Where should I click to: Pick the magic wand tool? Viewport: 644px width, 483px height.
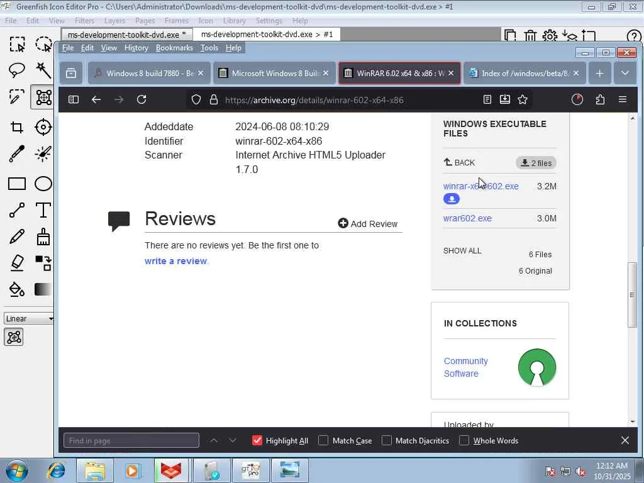point(43,70)
